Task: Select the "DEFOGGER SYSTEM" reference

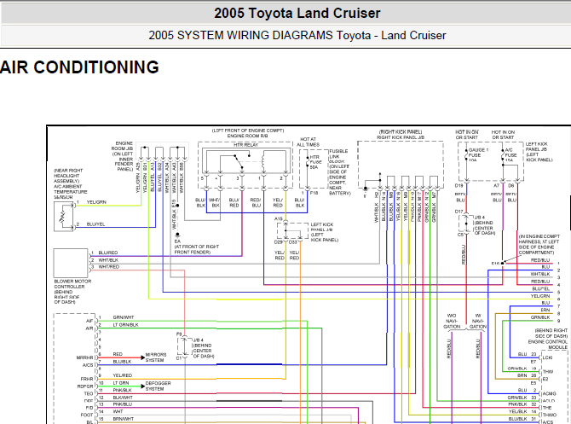Action: 158,386
